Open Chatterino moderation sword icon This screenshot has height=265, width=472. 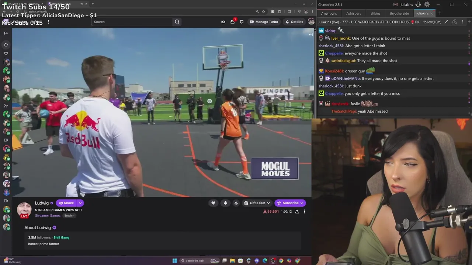point(446,22)
